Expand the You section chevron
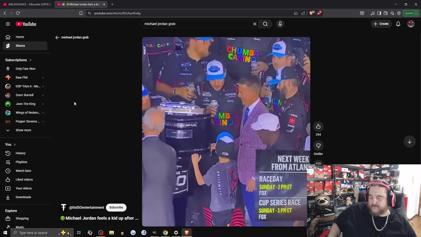The image size is (421, 237). 14,145
